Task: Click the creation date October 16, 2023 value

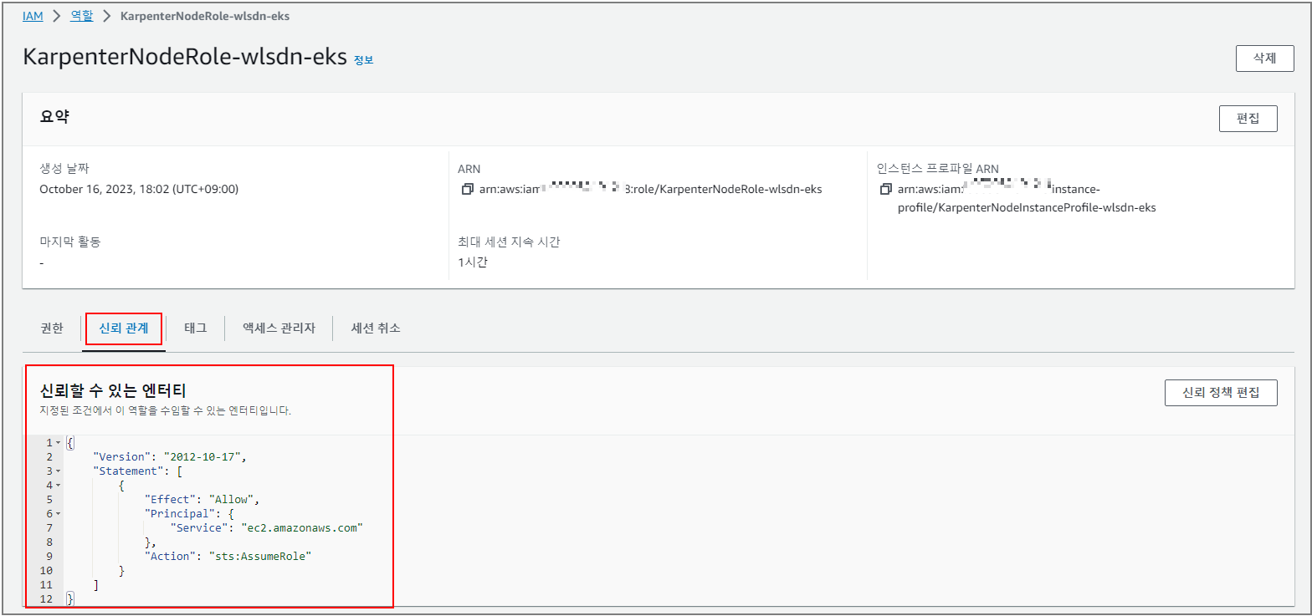Action: pos(139,189)
